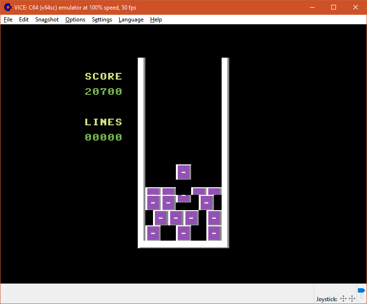Click the lines value 00000

point(103,137)
